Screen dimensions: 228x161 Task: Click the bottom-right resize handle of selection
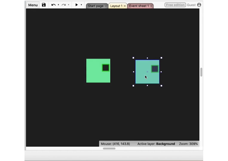coord(161,86)
